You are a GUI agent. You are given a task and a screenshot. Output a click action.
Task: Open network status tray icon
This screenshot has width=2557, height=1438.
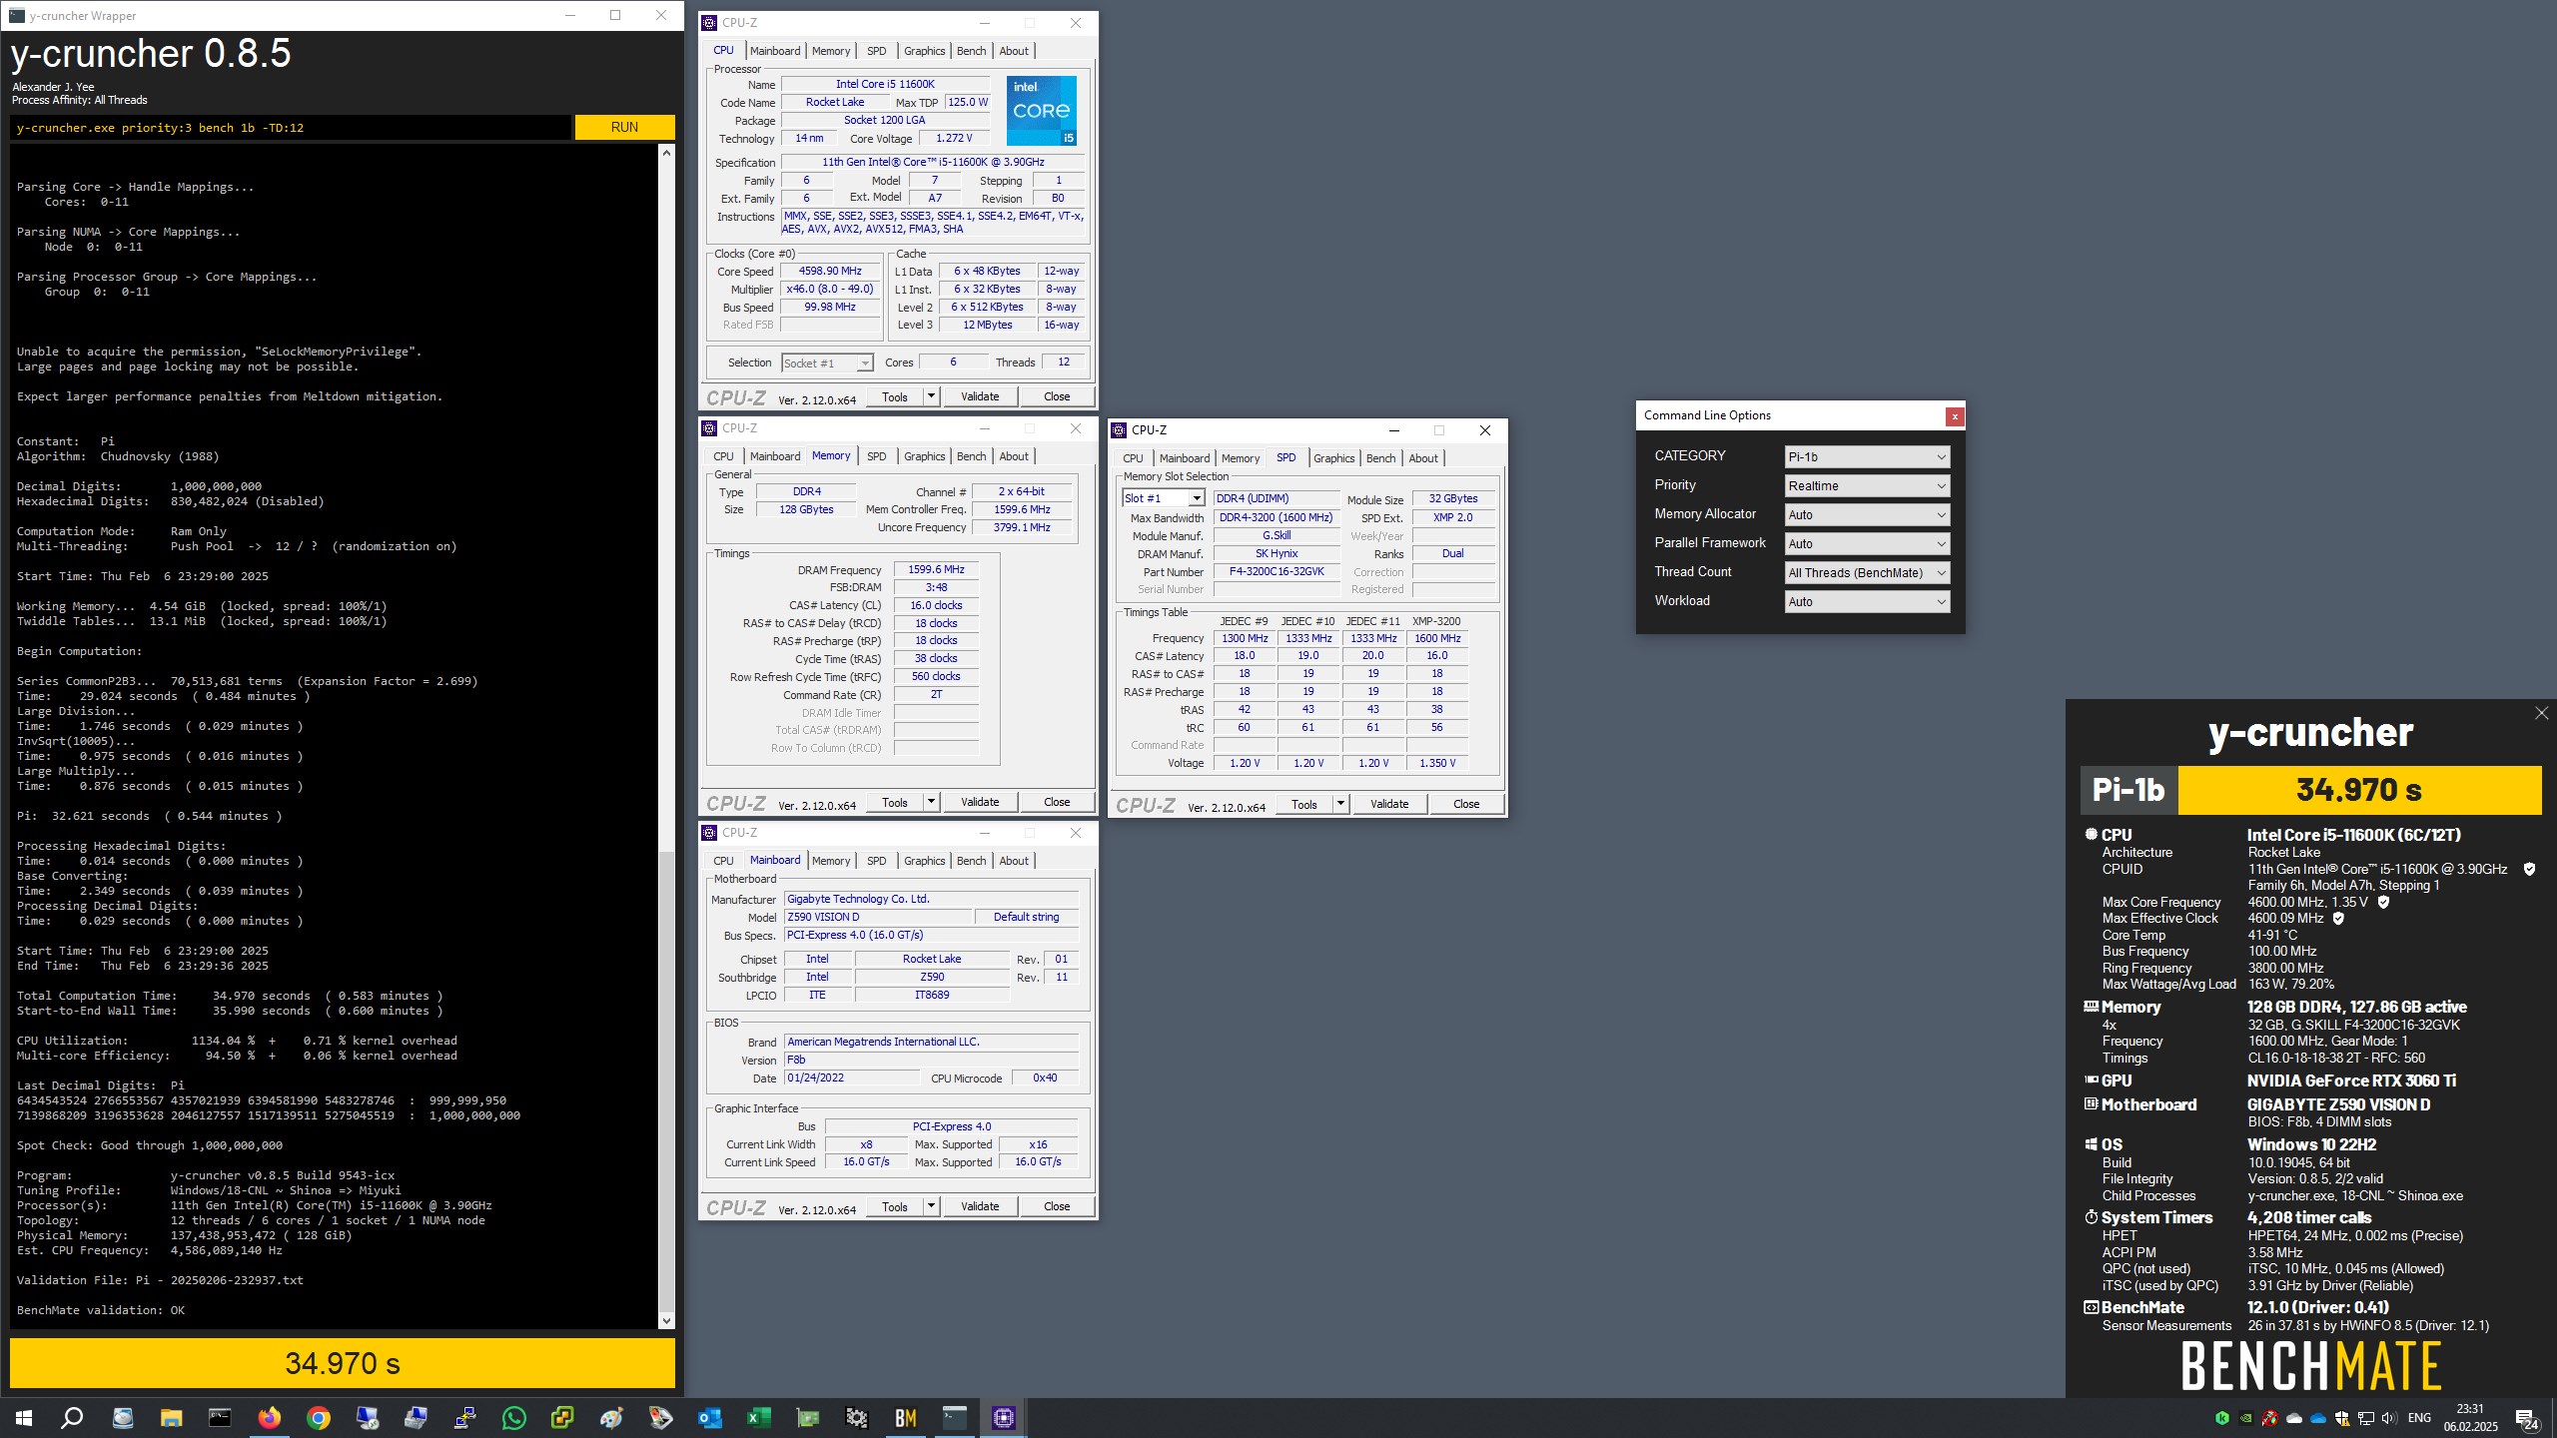(x=2365, y=1418)
